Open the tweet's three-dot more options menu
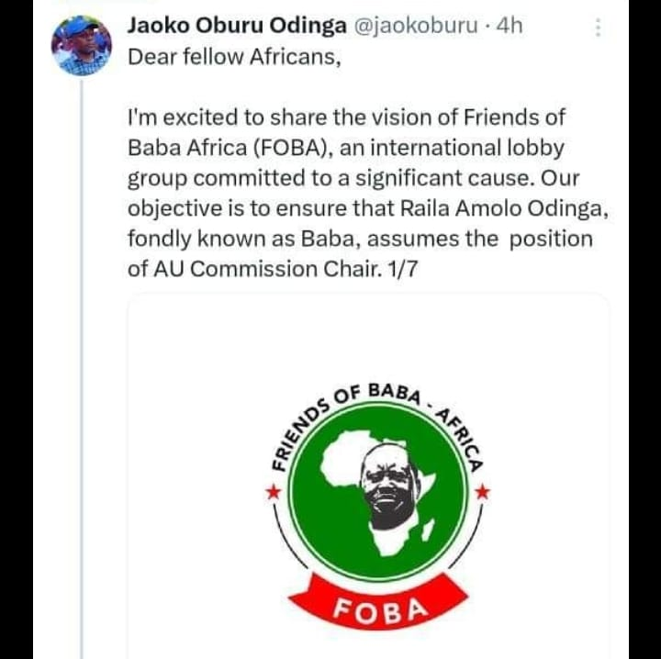661x659 pixels. [599, 28]
